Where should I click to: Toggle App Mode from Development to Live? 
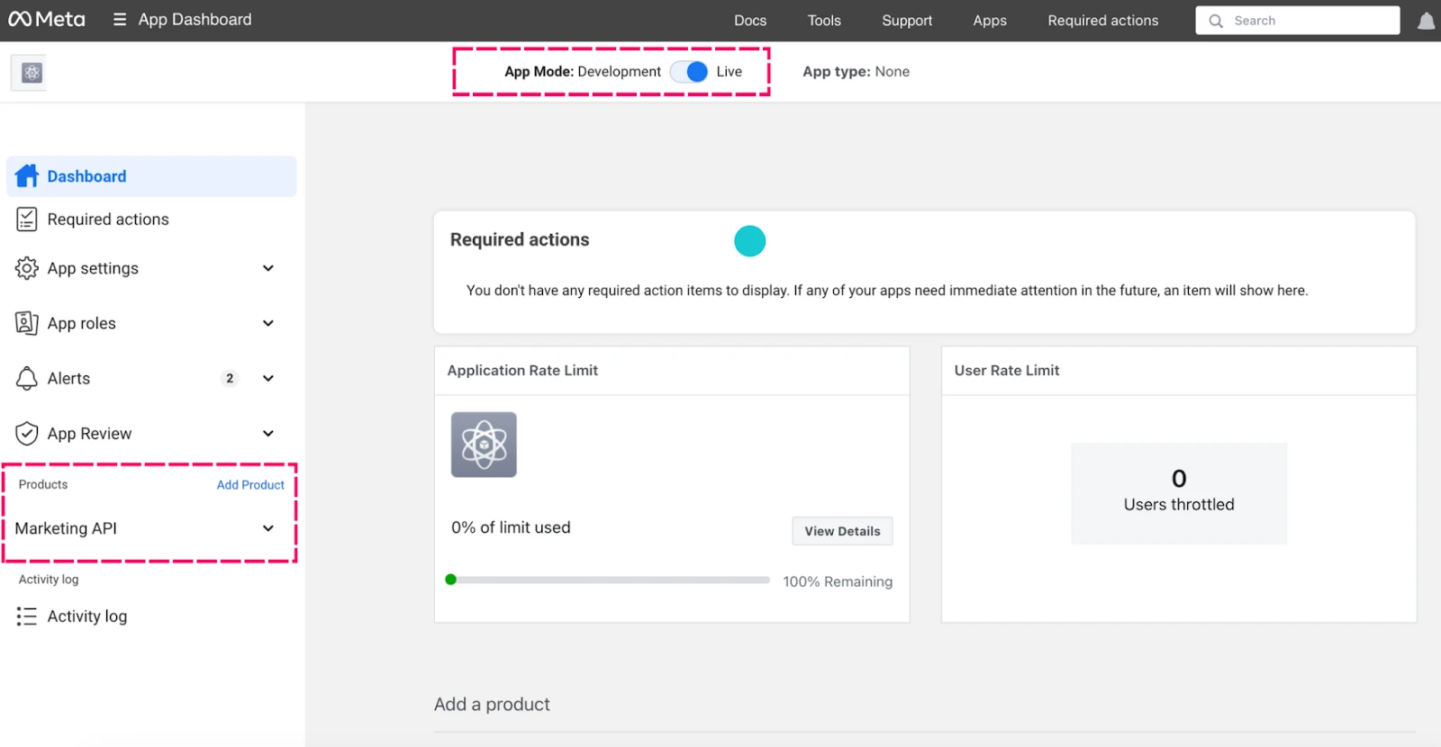coord(690,72)
